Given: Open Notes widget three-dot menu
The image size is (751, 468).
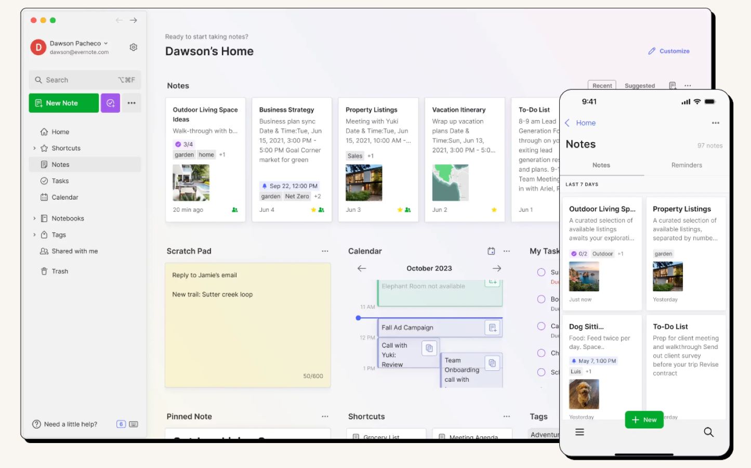Looking at the screenshot, I should pyautogui.click(x=688, y=86).
